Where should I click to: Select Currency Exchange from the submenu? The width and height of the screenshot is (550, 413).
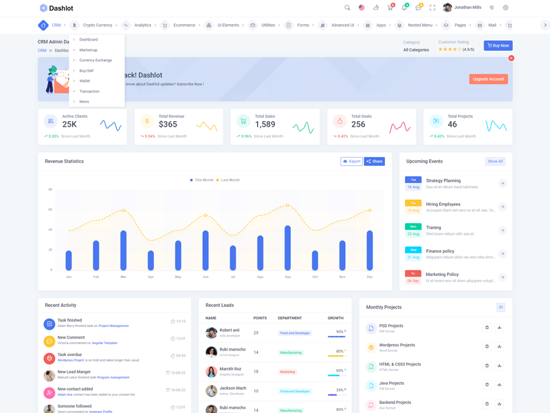click(x=95, y=61)
